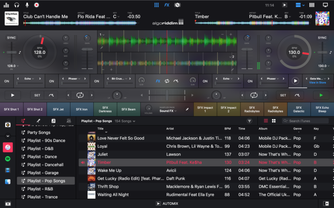Turn on the Bit Crusher effect
The width and height of the screenshot is (334, 208).
(97, 81)
